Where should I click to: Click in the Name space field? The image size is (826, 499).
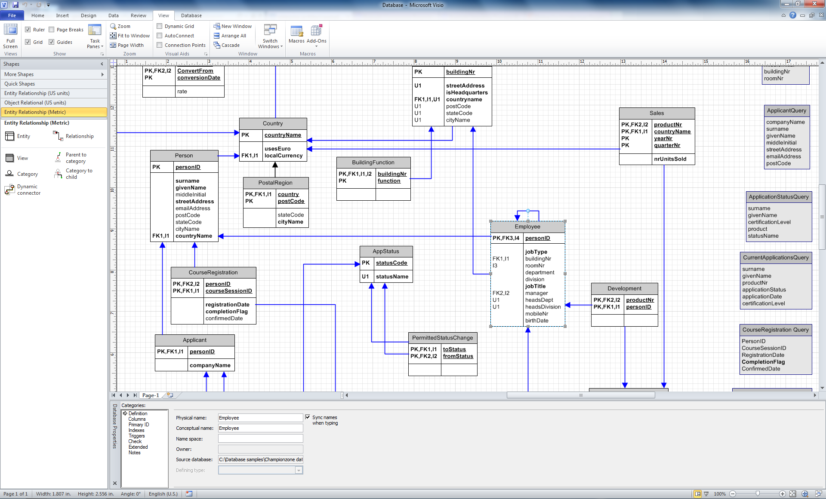click(x=260, y=438)
